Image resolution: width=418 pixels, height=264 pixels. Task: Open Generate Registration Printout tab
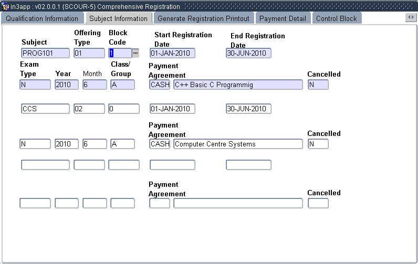pyautogui.click(x=203, y=18)
